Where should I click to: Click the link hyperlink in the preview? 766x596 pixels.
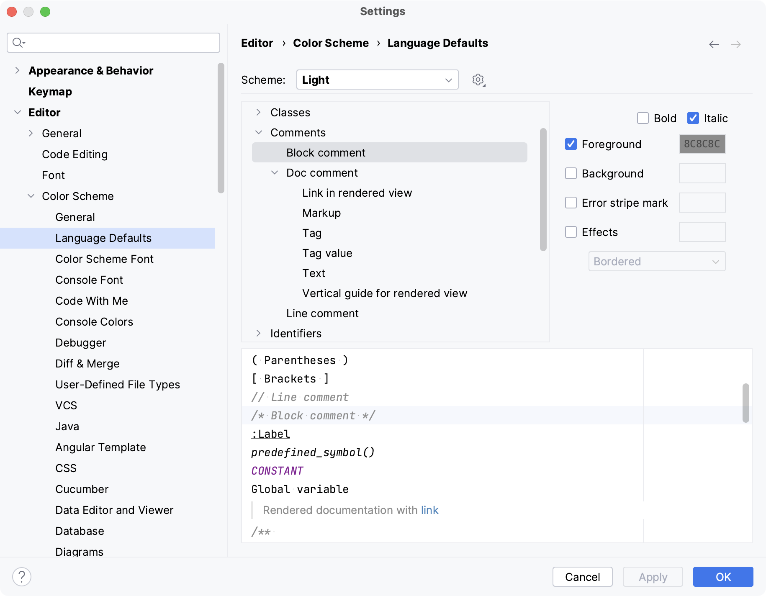pos(429,510)
